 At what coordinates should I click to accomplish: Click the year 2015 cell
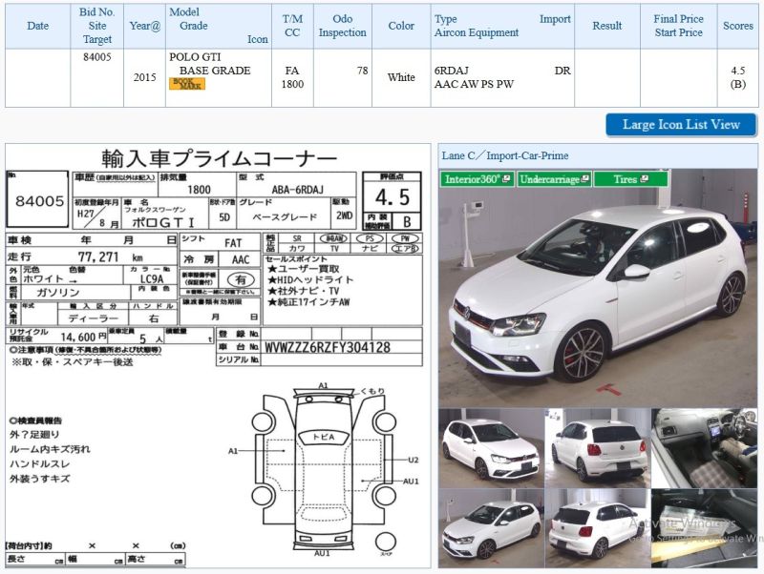click(145, 77)
